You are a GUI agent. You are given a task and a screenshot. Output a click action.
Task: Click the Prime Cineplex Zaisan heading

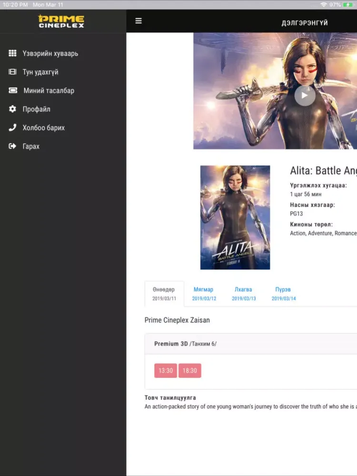click(x=177, y=320)
